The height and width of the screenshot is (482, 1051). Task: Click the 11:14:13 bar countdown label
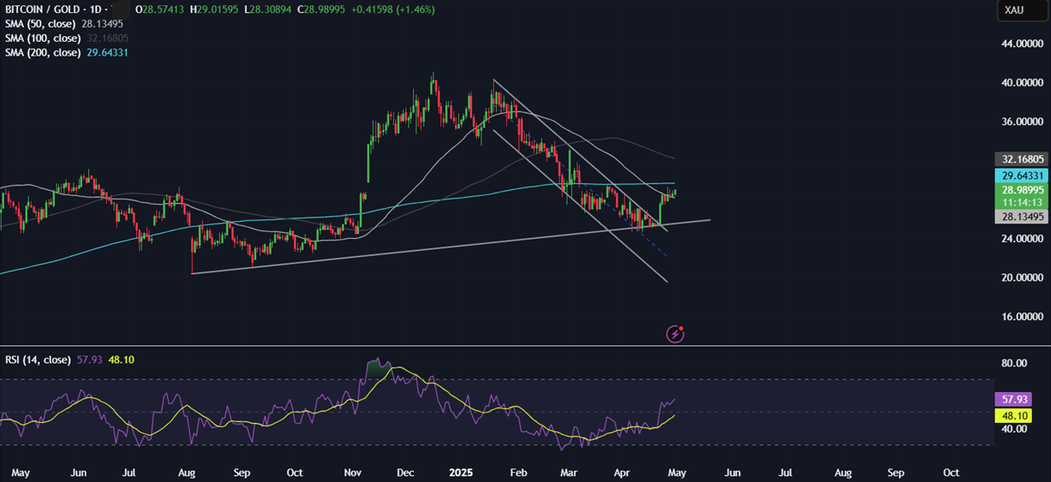pyautogui.click(x=1020, y=202)
